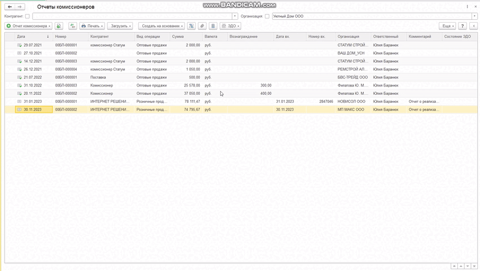Viewport: 480px width, 271px height.
Task: Click document icon of row 30.11.2023
Action: click(19, 110)
